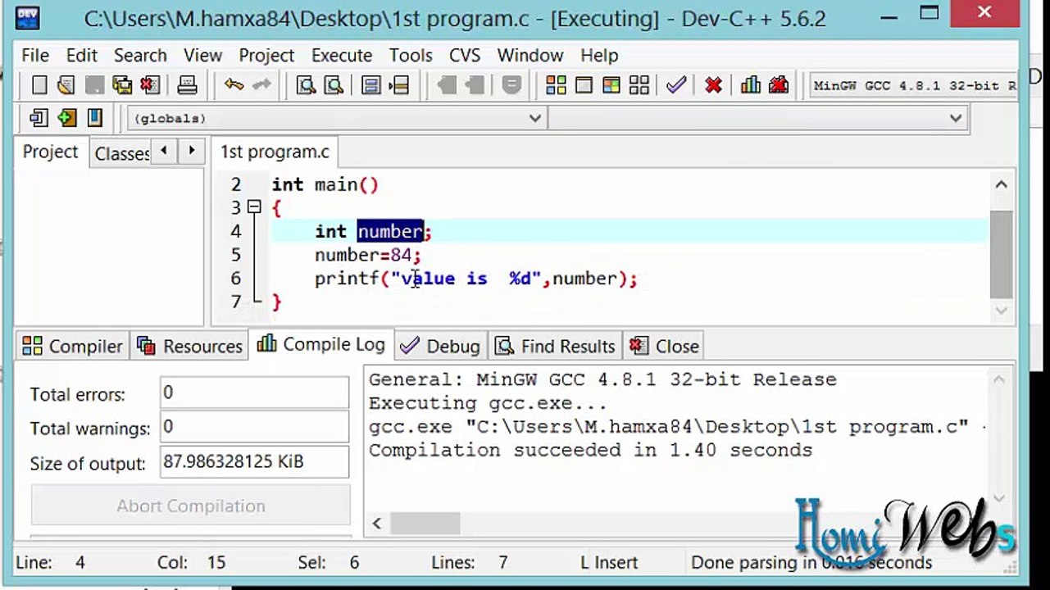
Task: Click the Close tab in bottom panel
Action: [x=665, y=347]
